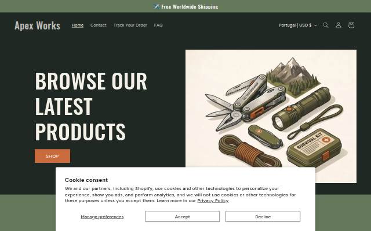The image size is (371, 231).
Task: Open the search magnifier icon
Action: (x=326, y=25)
